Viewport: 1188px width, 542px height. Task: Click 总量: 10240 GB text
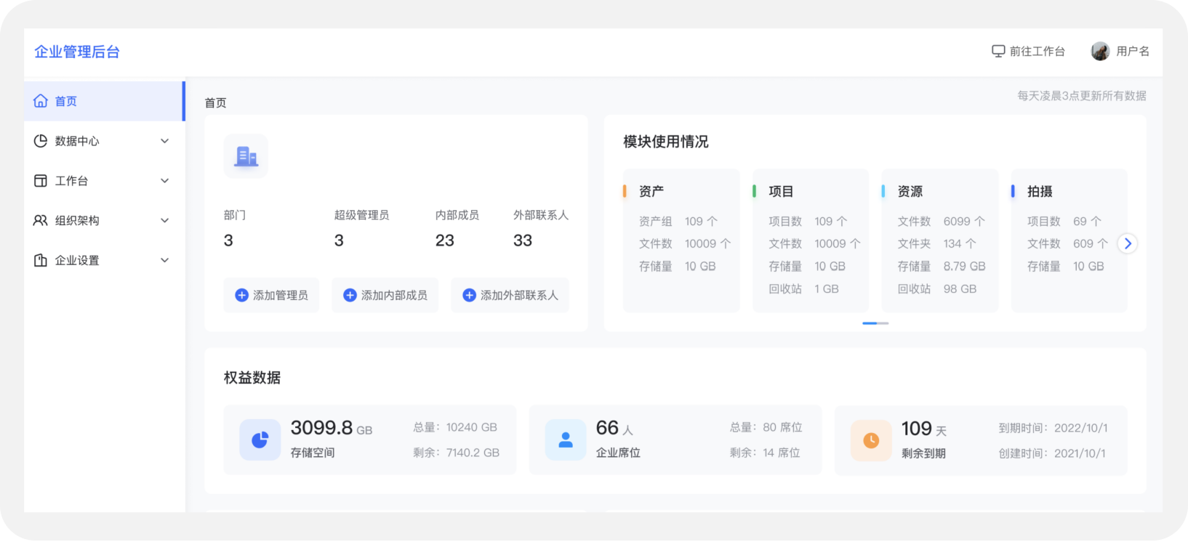pyautogui.click(x=455, y=427)
